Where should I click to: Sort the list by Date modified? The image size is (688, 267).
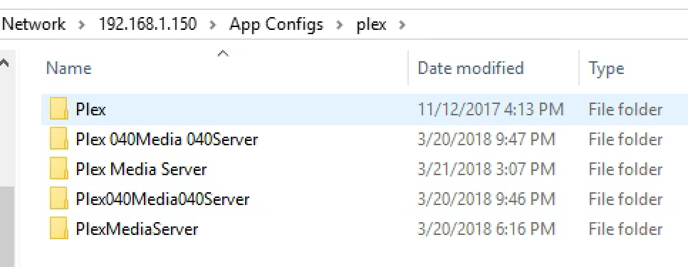click(494, 68)
